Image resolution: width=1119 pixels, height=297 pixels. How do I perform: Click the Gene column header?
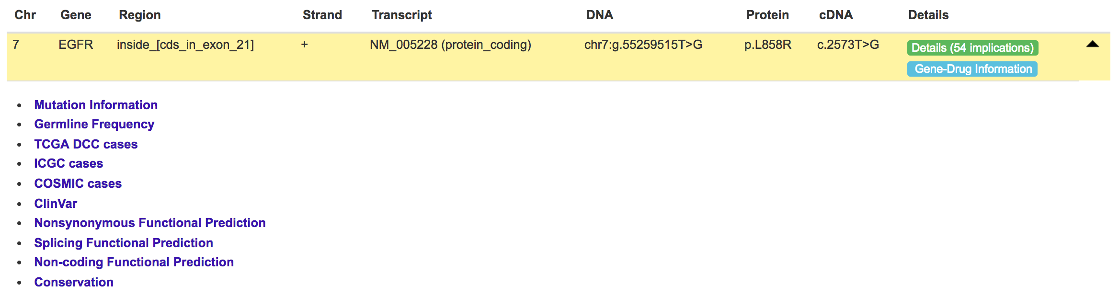coord(76,15)
